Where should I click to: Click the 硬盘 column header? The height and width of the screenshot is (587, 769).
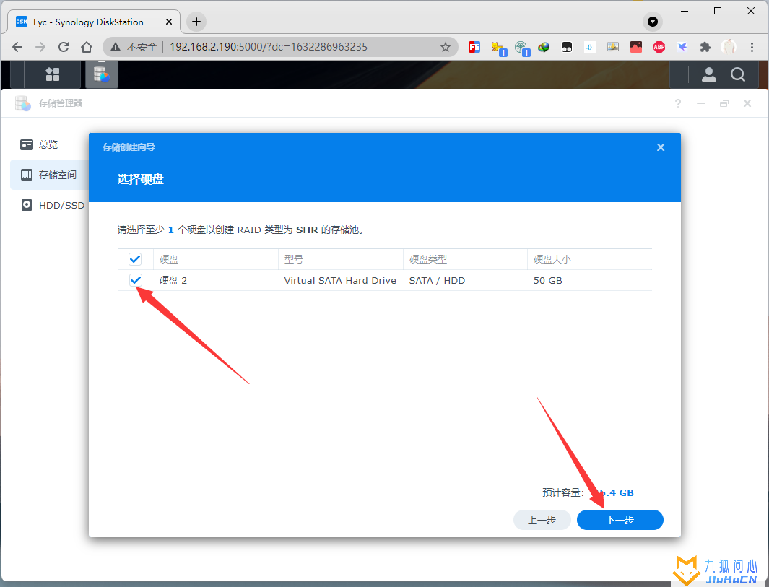[x=216, y=259]
